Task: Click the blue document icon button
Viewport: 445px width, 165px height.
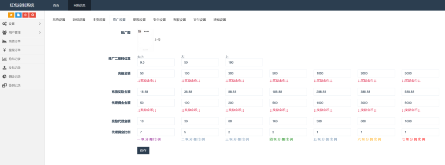Action: (18, 15)
